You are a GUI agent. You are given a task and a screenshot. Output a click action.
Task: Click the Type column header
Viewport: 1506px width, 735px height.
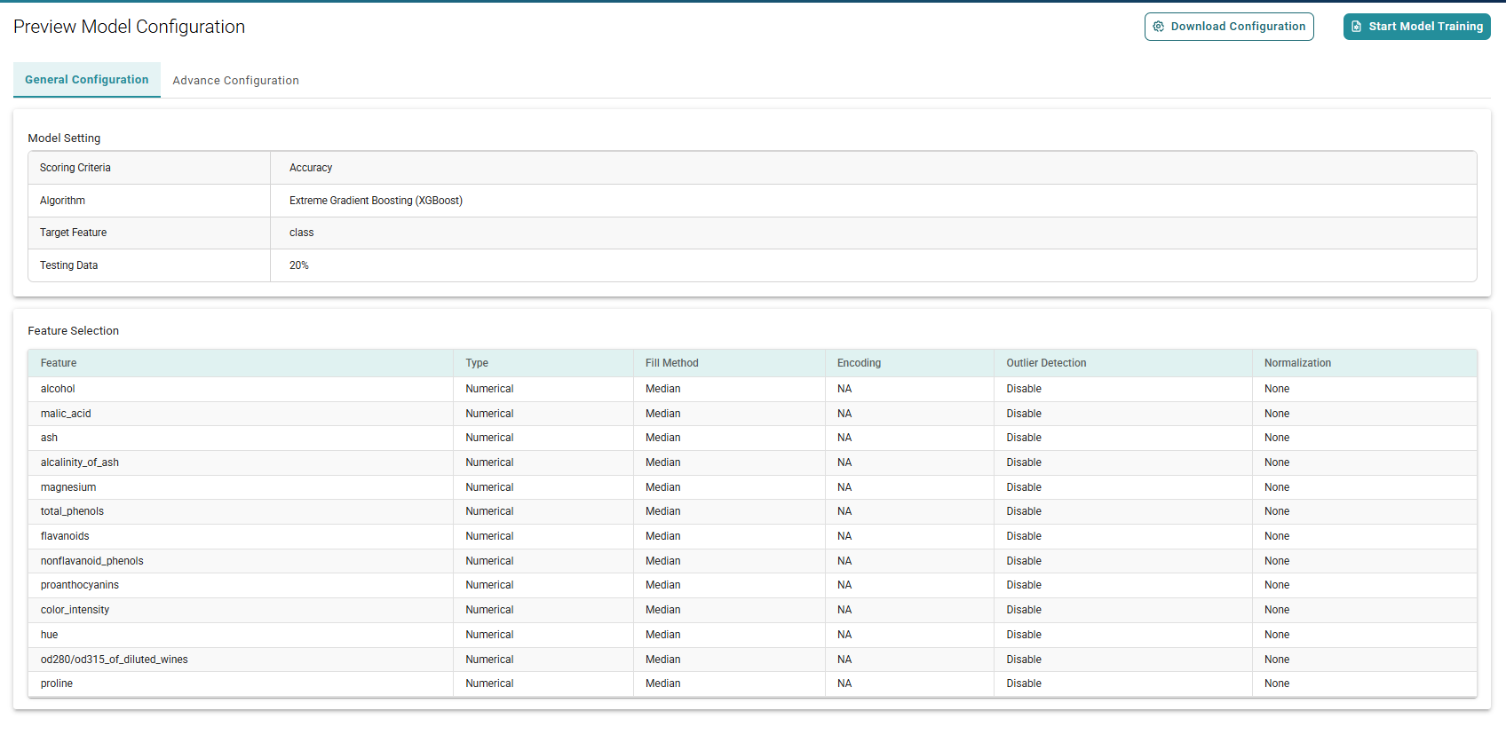(477, 363)
